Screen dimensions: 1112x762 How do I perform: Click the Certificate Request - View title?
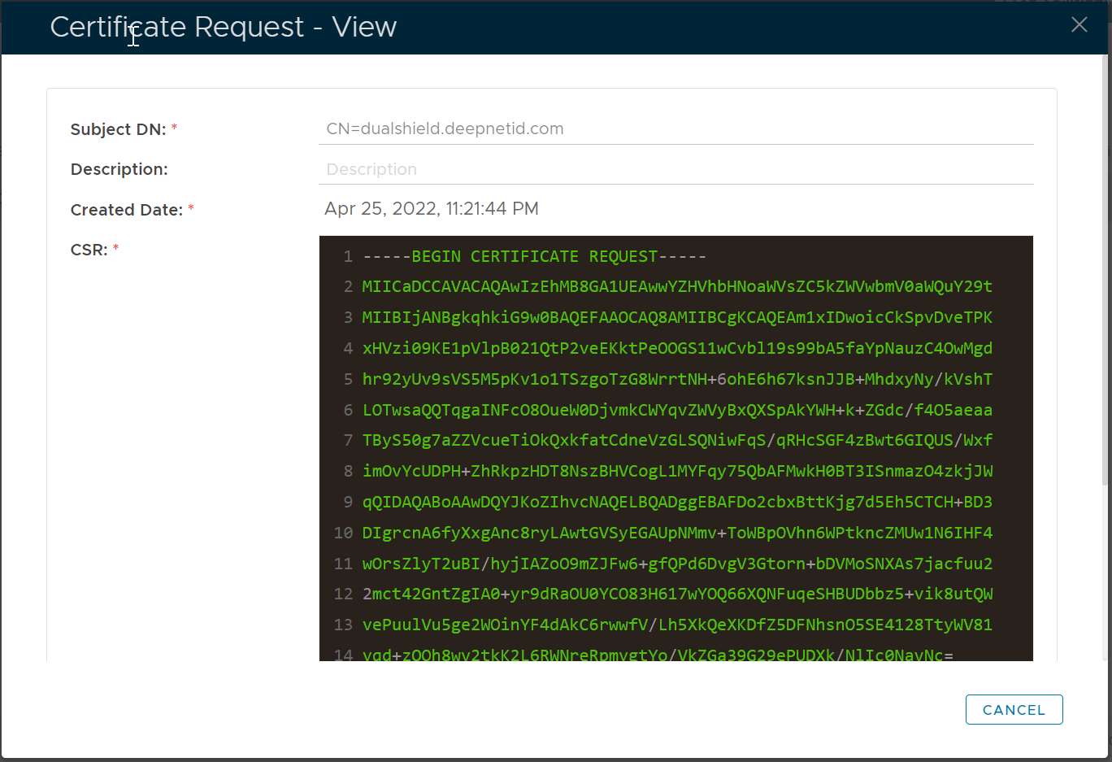(223, 27)
